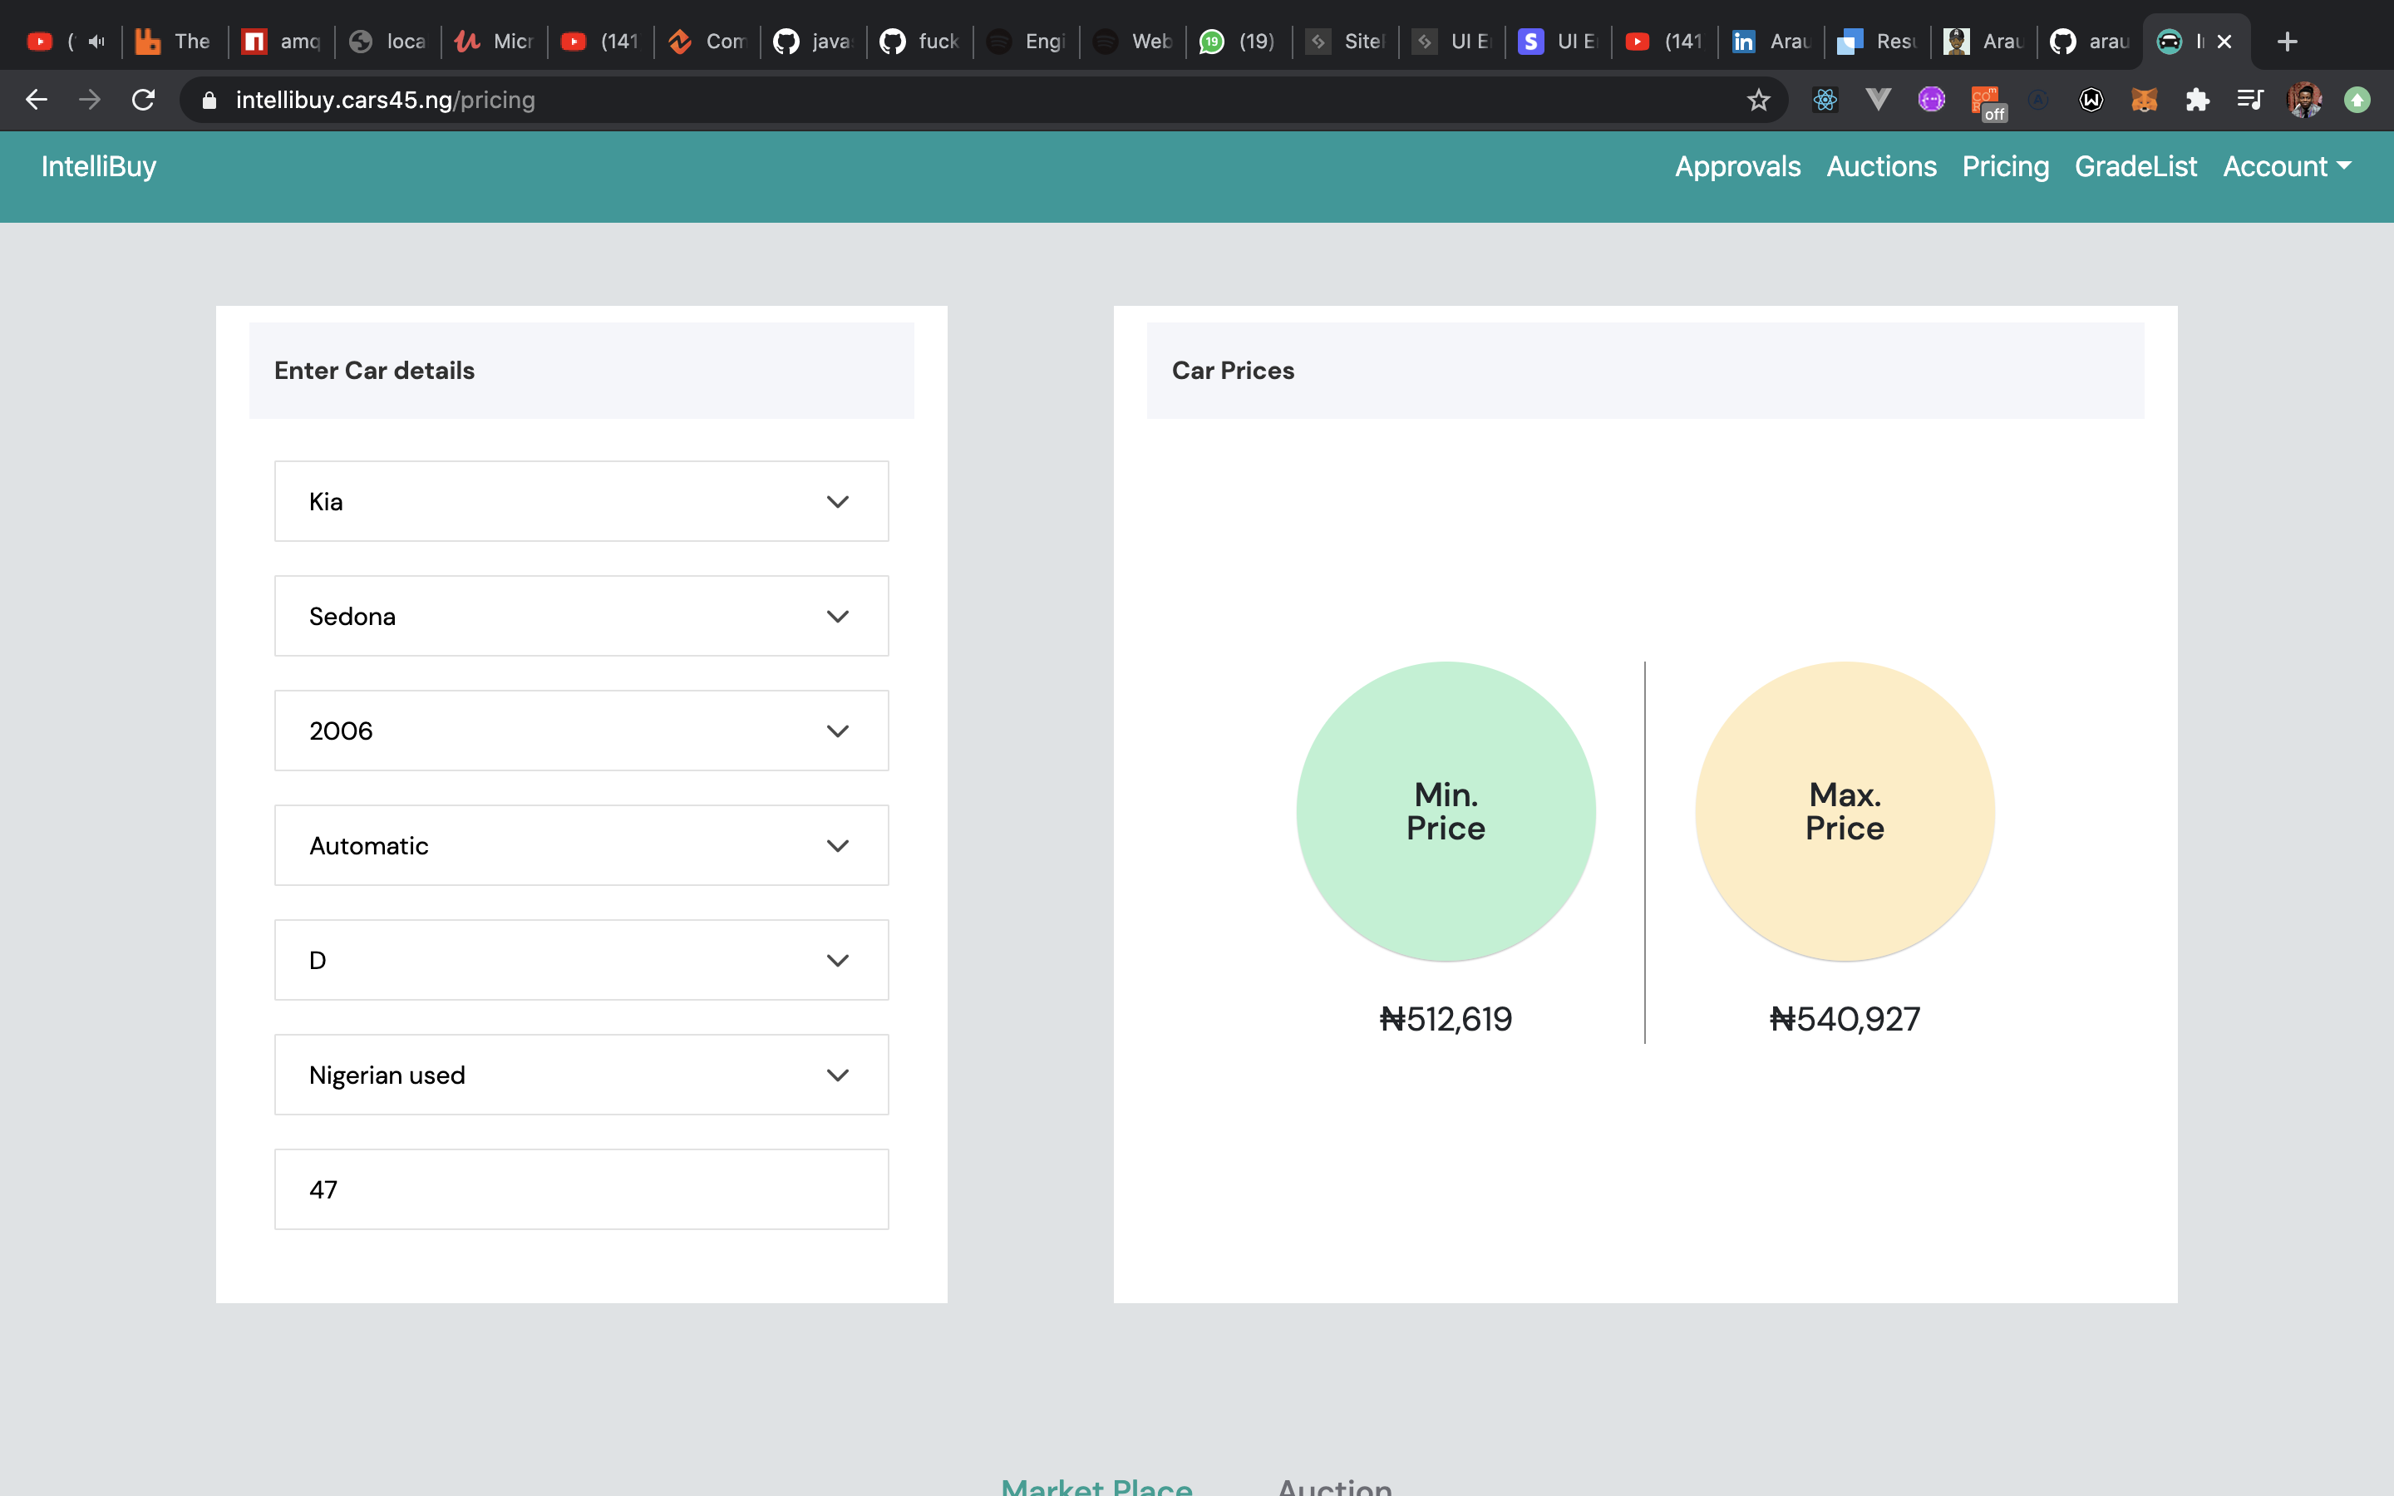The width and height of the screenshot is (2394, 1496).
Task: Expand the Nigerian used condition dropdown
Action: click(x=581, y=1075)
